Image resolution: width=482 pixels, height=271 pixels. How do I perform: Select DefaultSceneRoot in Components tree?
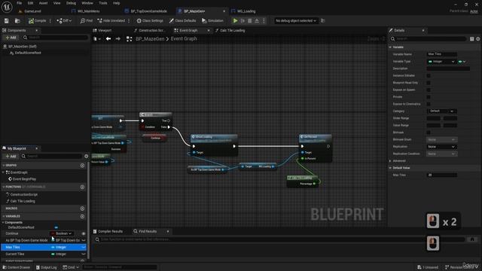(28, 53)
